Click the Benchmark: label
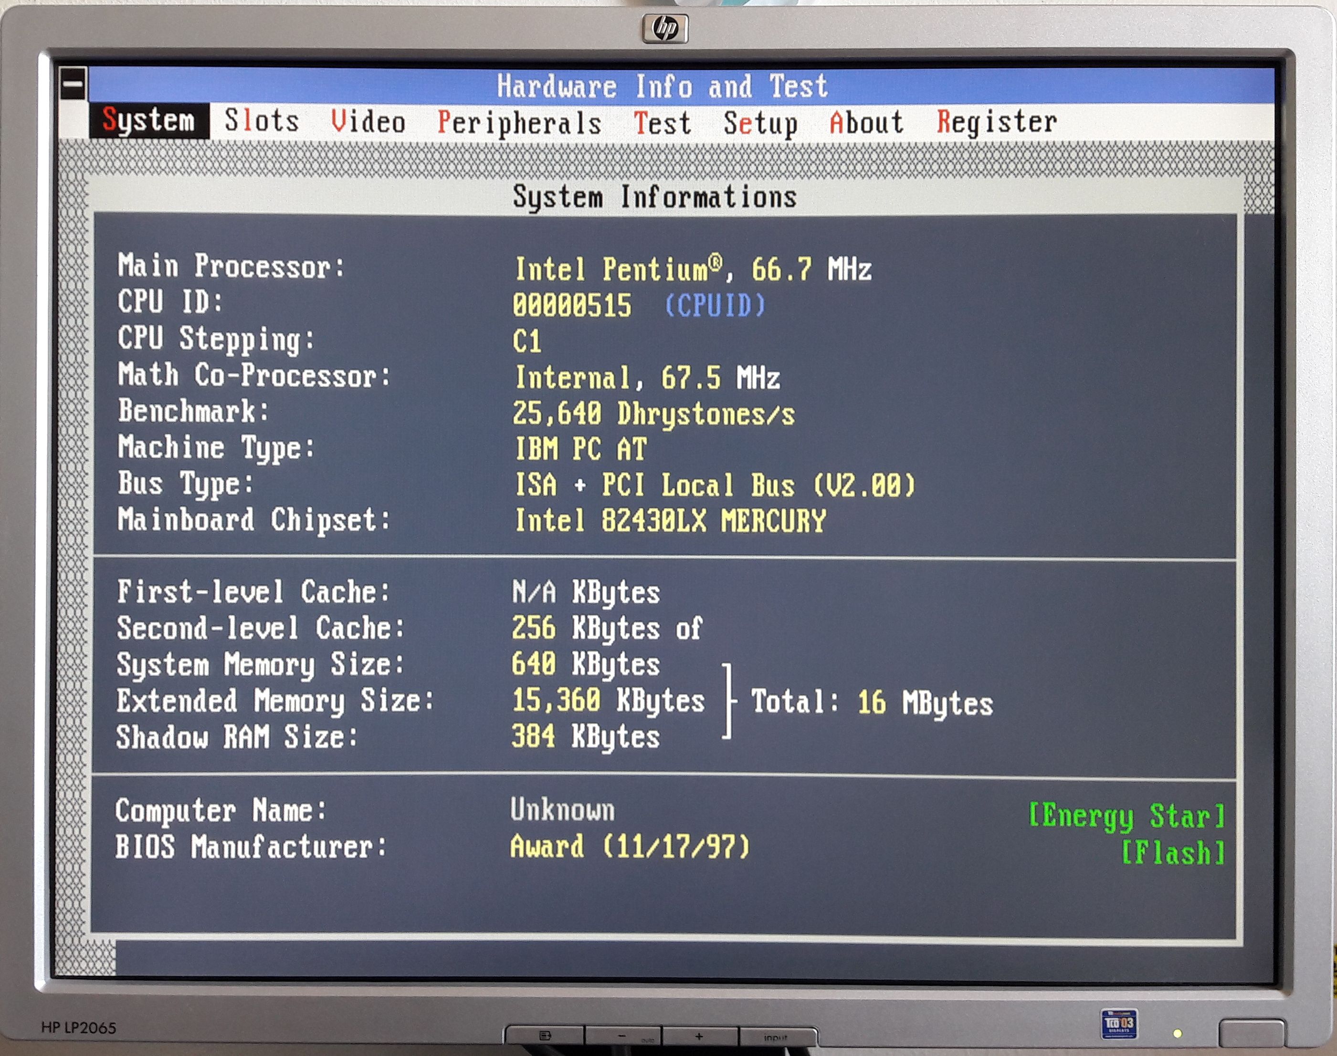The image size is (1337, 1056). tap(194, 411)
